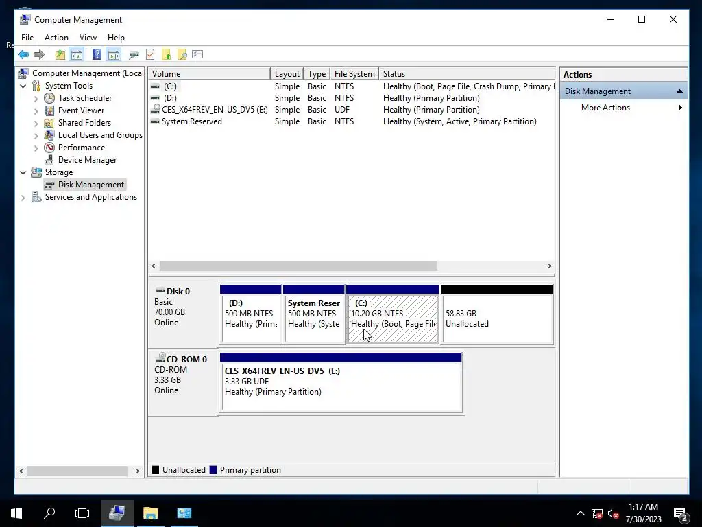The image size is (702, 527).
Task: Collapse the System Tools tree node
Action: [23, 86]
